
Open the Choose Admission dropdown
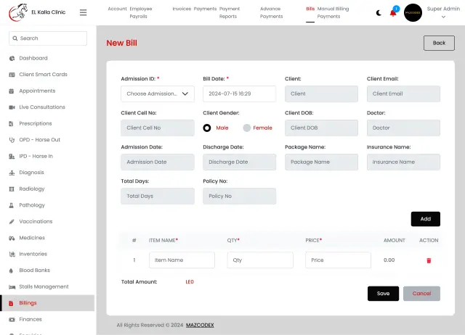pos(158,94)
